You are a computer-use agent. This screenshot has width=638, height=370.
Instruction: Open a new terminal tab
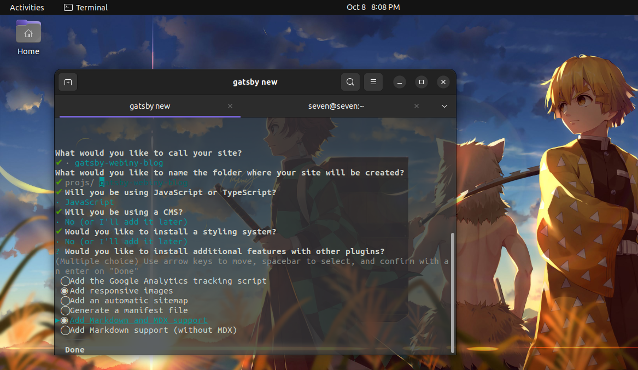[67, 81]
